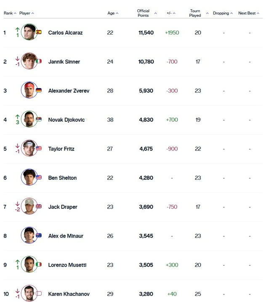Open Lorenzo Musetti player name link

point(67,265)
